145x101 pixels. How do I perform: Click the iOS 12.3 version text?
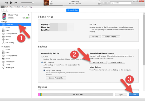click(93, 25)
